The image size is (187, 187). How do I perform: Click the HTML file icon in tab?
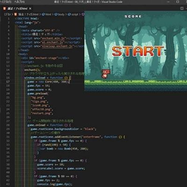(x=5, y=8)
